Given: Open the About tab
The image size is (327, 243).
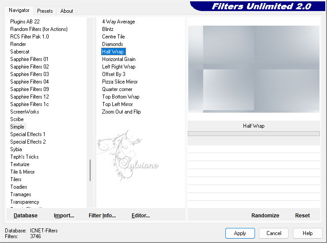Looking at the screenshot, I should click(67, 11).
